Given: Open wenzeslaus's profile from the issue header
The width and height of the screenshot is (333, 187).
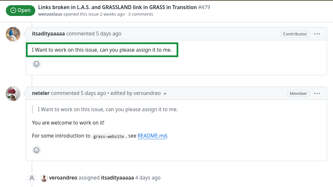Looking at the screenshot, I should [50, 14].
